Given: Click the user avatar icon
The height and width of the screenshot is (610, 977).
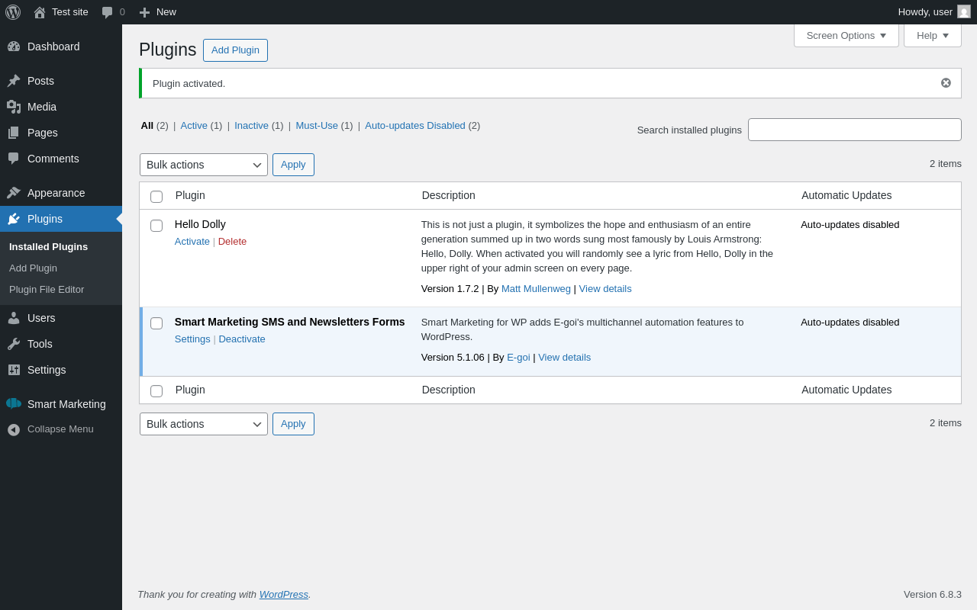Looking at the screenshot, I should point(964,12).
